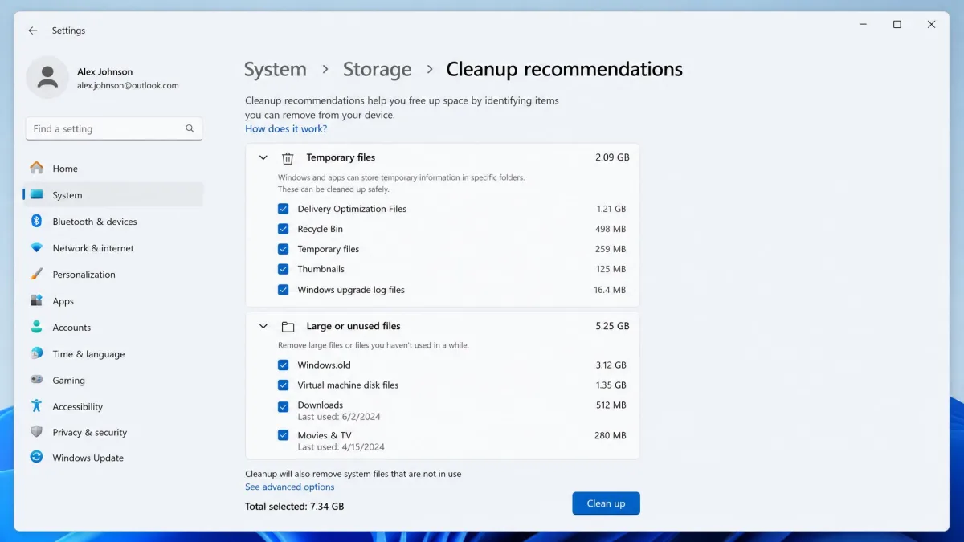The image size is (964, 542).
Task: Click the search magnifier icon
Action: click(x=190, y=128)
